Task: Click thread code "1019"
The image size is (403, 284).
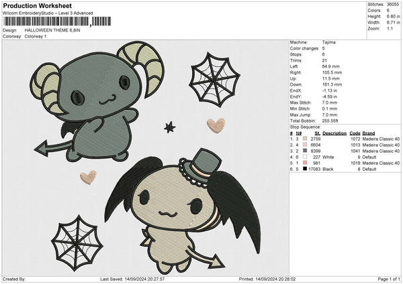Action: pyautogui.click(x=355, y=163)
